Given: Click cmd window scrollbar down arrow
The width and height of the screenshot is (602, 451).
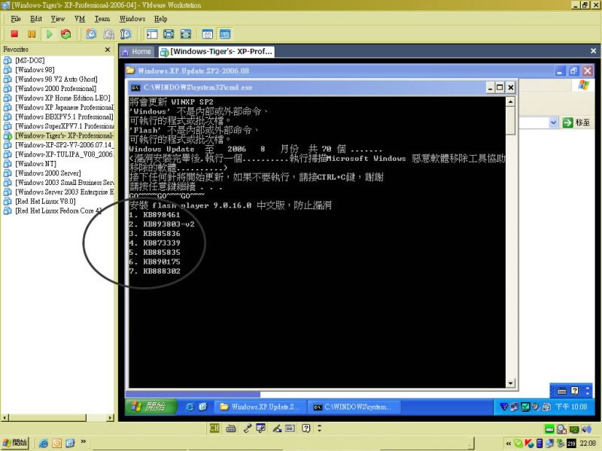Looking at the screenshot, I should click(x=510, y=383).
